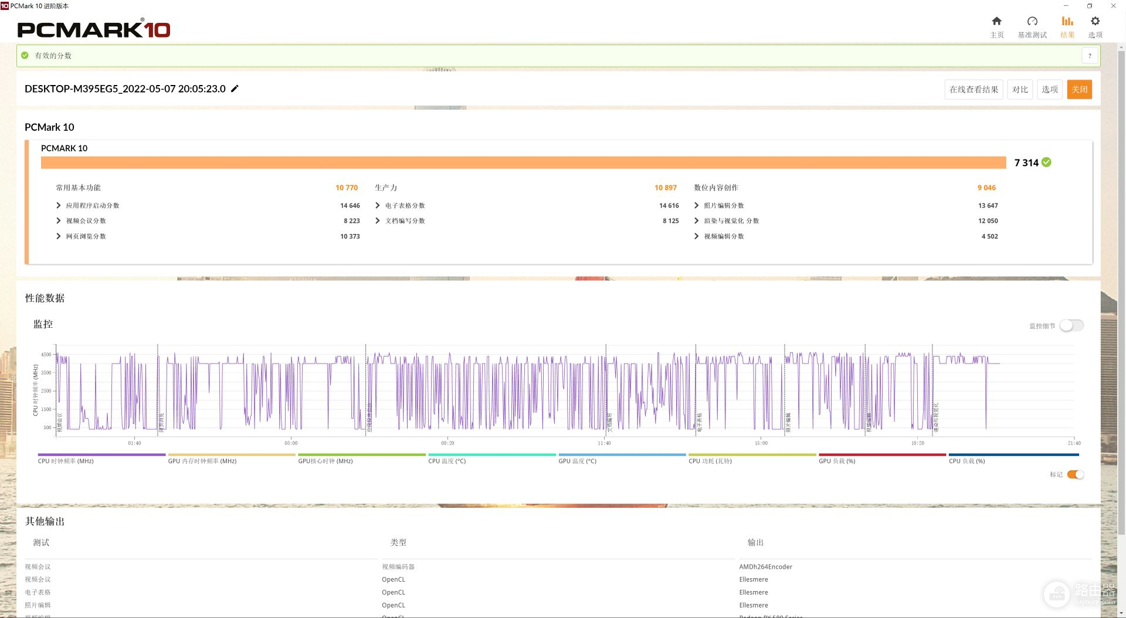This screenshot has width=1126, height=618.
Task: Click the 视频编辑 score 4 502
Action: pyautogui.click(x=989, y=236)
